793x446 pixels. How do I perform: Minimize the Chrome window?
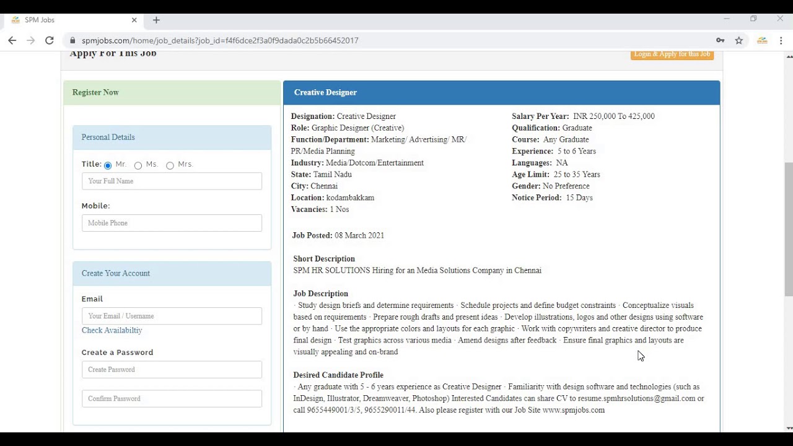click(x=727, y=19)
